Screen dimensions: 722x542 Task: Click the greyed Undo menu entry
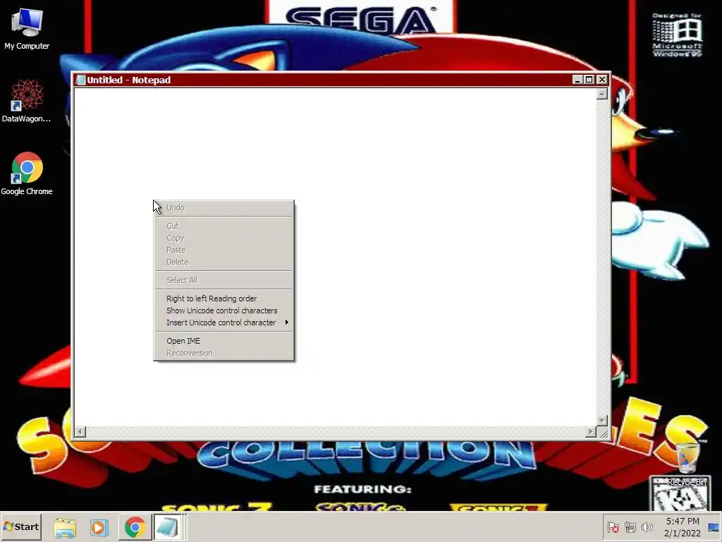(x=224, y=208)
